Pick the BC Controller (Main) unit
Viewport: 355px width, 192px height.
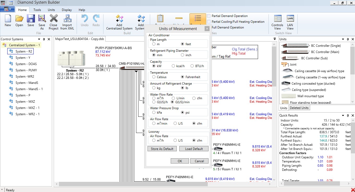(296, 52)
